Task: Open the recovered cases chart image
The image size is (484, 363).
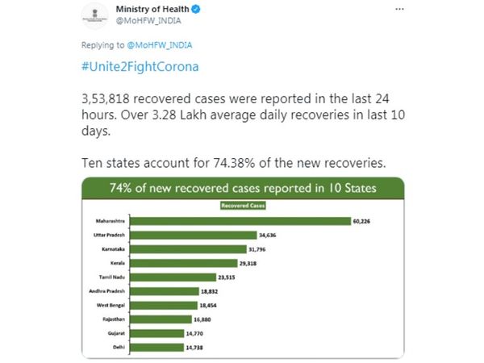Action: click(x=243, y=268)
